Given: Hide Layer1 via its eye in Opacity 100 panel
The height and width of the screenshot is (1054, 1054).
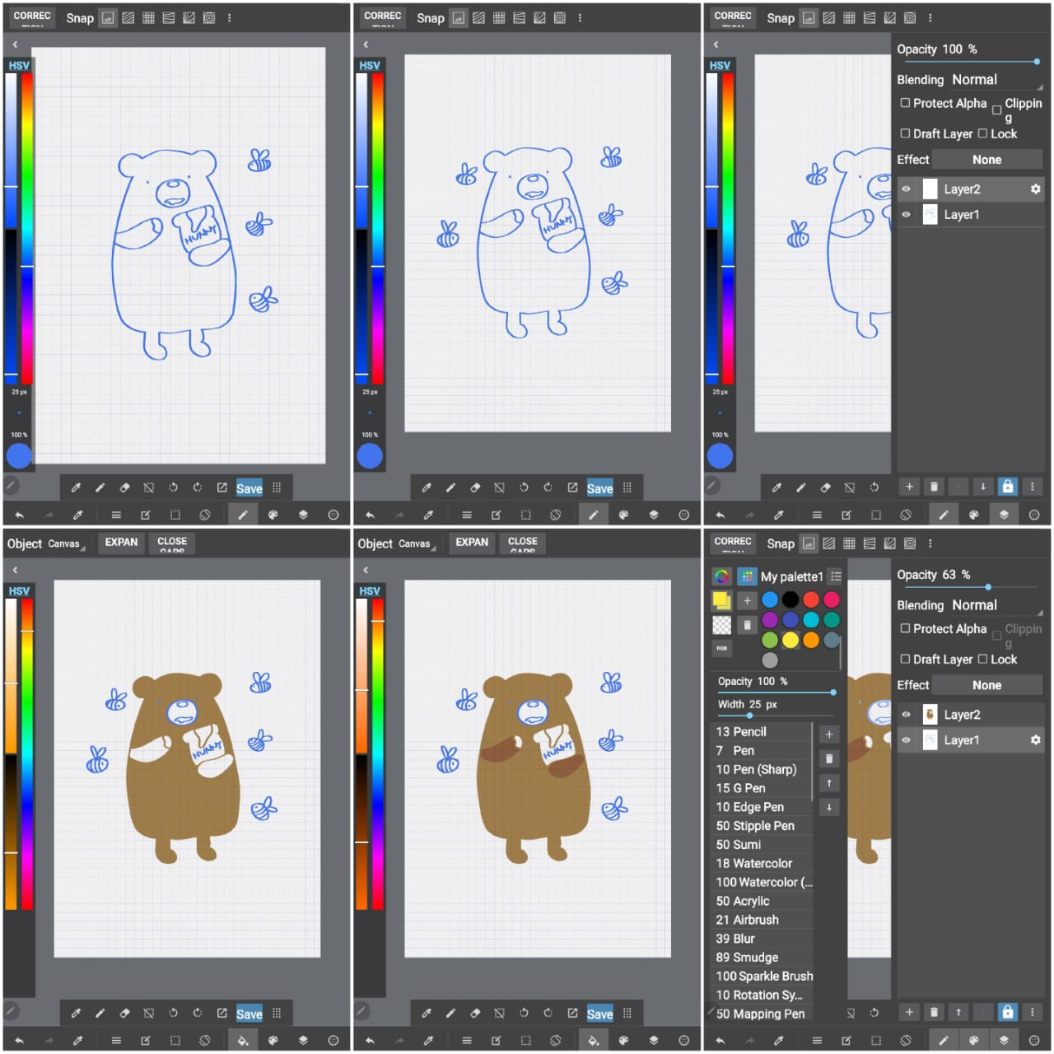Looking at the screenshot, I should 907,215.
